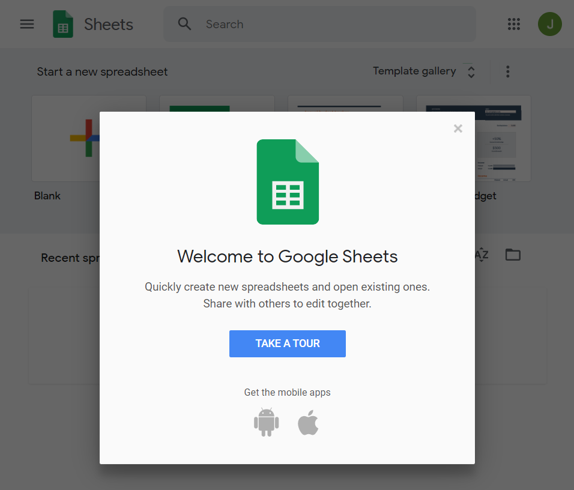Screen dimensions: 574x490
Task: Click the search magnifier icon
Action: pyautogui.click(x=184, y=24)
